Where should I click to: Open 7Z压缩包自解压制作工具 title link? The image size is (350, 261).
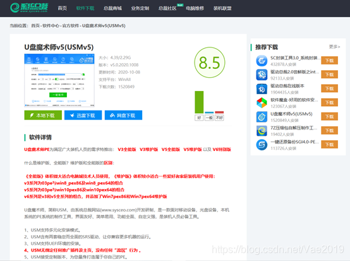[294, 128]
